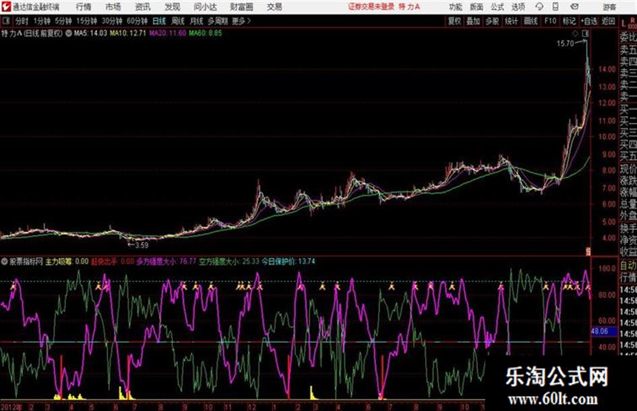
Task: Click the 复权 toolbar button
Action: coord(454,21)
